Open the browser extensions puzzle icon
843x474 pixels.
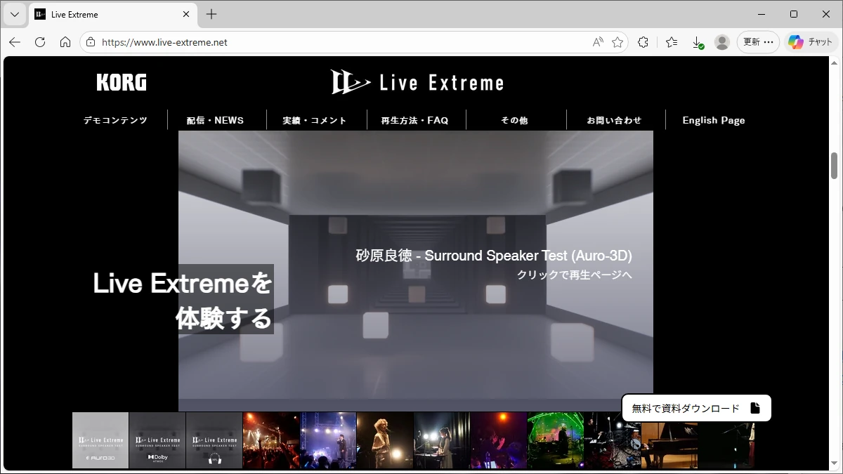pyautogui.click(x=643, y=42)
